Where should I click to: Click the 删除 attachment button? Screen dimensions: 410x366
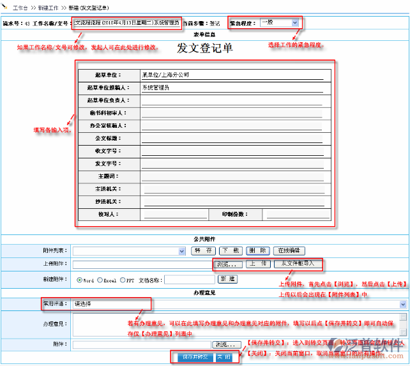point(257,250)
